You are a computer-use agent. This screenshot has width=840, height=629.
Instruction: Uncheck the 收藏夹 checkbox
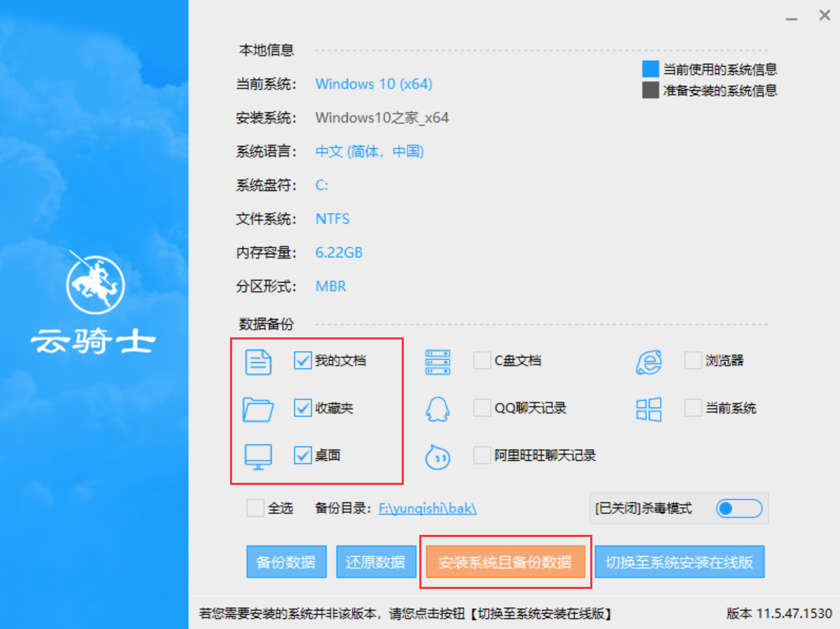tap(303, 408)
